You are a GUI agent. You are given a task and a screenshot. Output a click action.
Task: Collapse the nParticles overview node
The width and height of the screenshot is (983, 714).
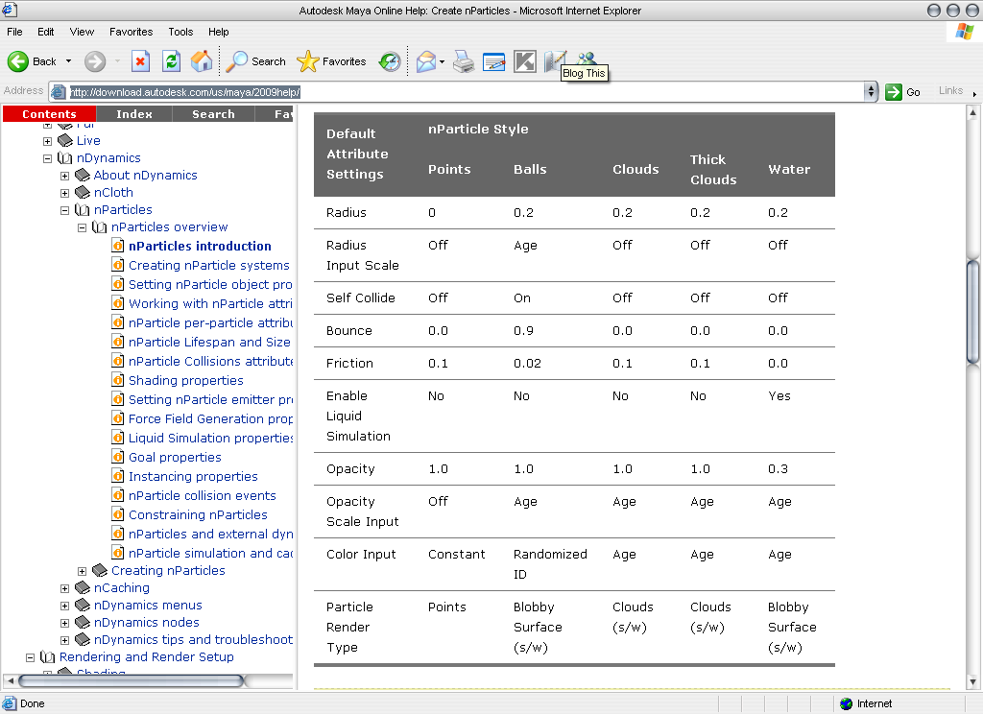pyautogui.click(x=83, y=228)
